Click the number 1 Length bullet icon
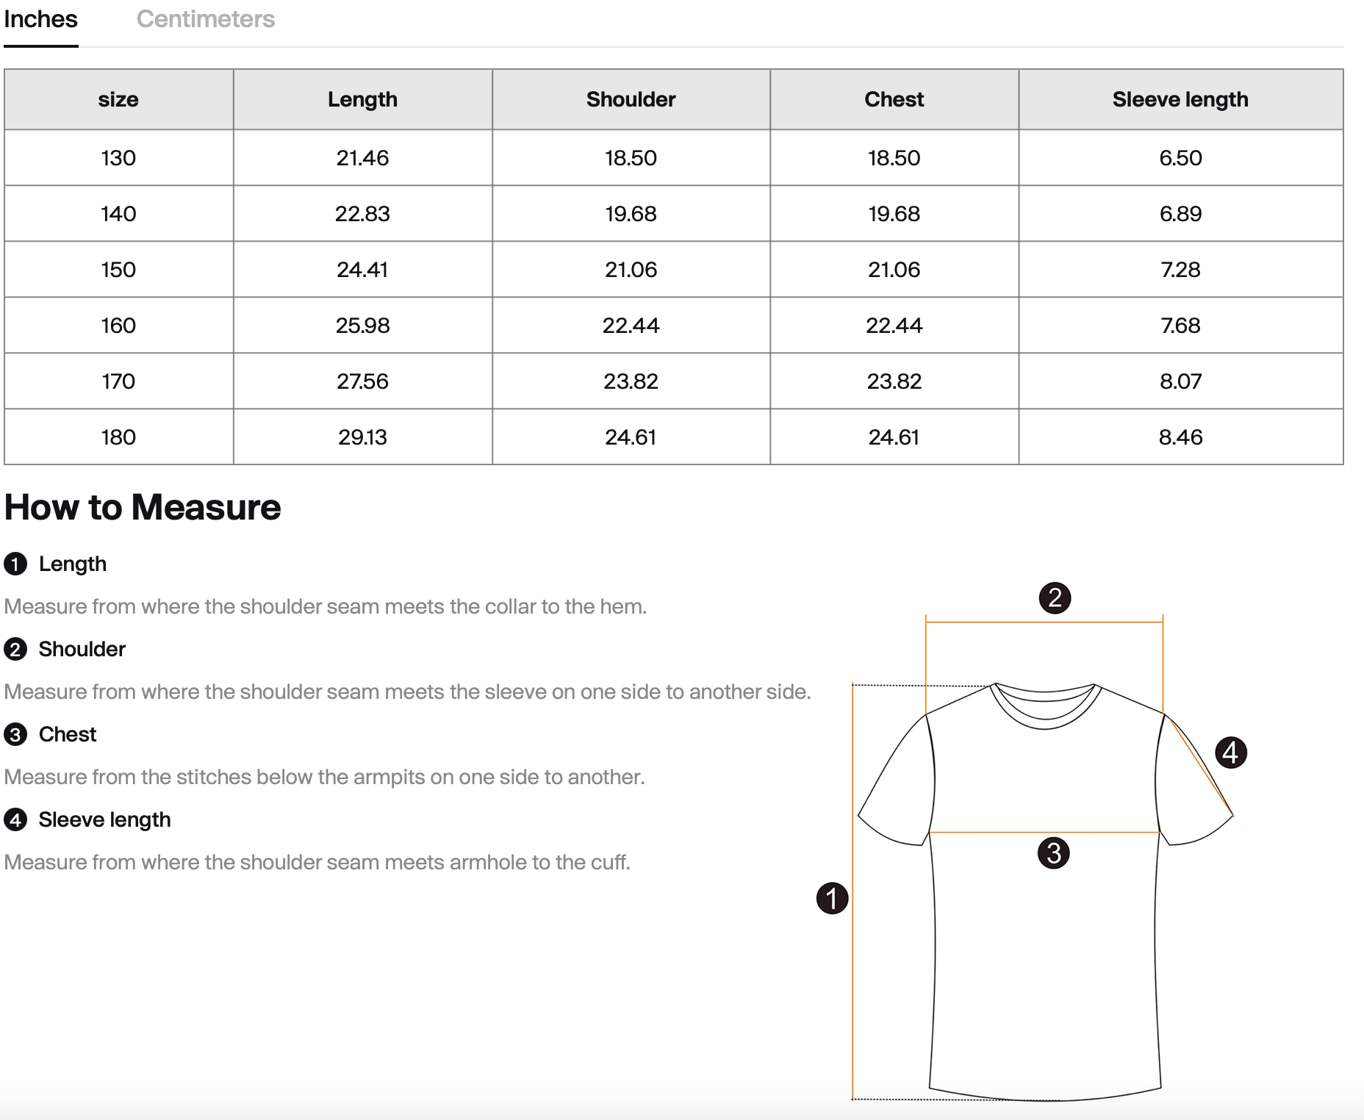The image size is (1364, 1120). point(15,564)
